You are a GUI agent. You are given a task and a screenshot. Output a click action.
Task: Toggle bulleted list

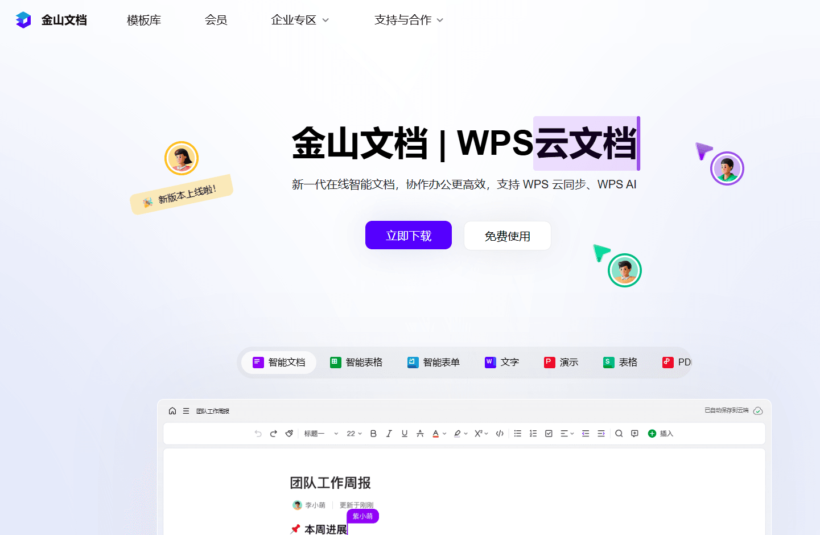tap(518, 434)
